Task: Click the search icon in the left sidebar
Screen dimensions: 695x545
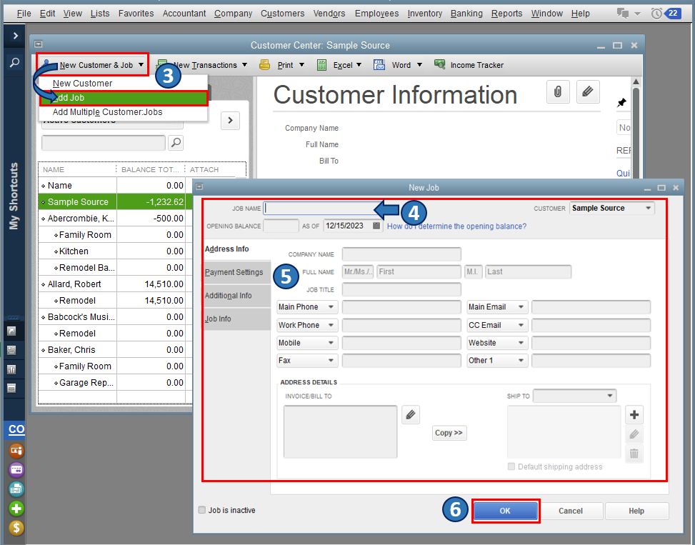Action: [x=14, y=63]
